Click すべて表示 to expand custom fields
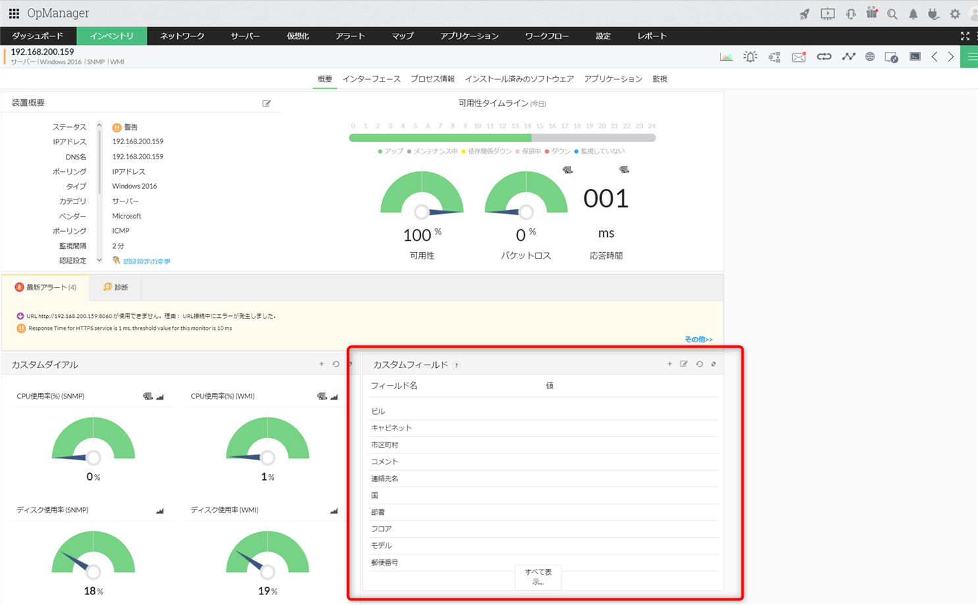Viewport: 978px width, 605px height. pos(538,577)
